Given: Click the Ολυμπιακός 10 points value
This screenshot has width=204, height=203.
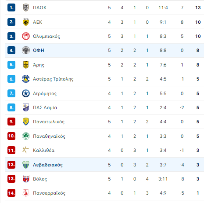Looking at the screenshot, I should [198, 36].
